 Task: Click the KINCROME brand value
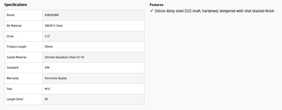click(x=52, y=15)
